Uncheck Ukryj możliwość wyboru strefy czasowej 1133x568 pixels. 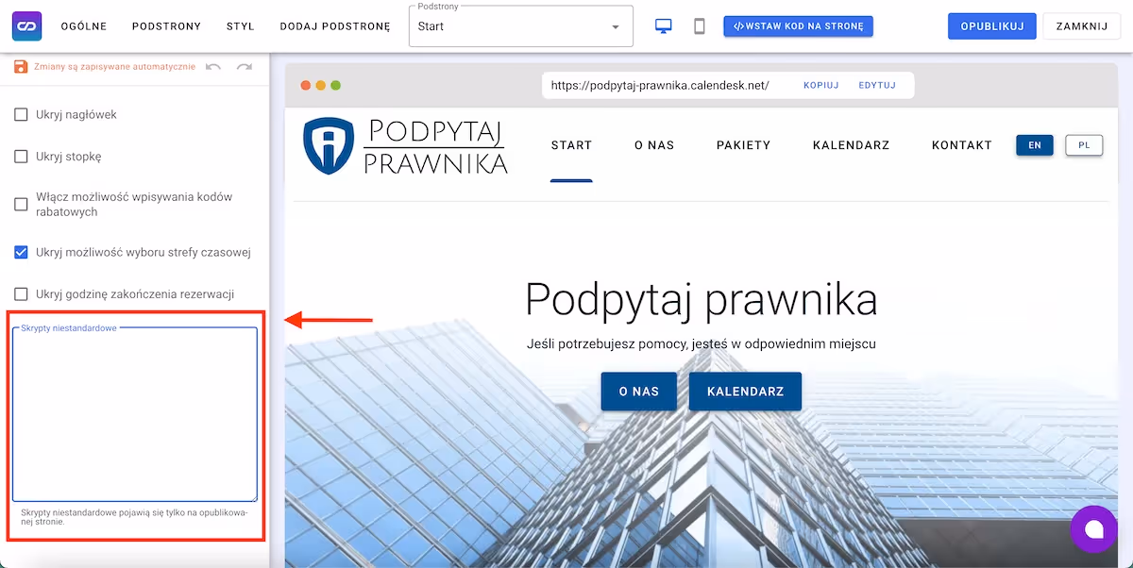click(21, 252)
